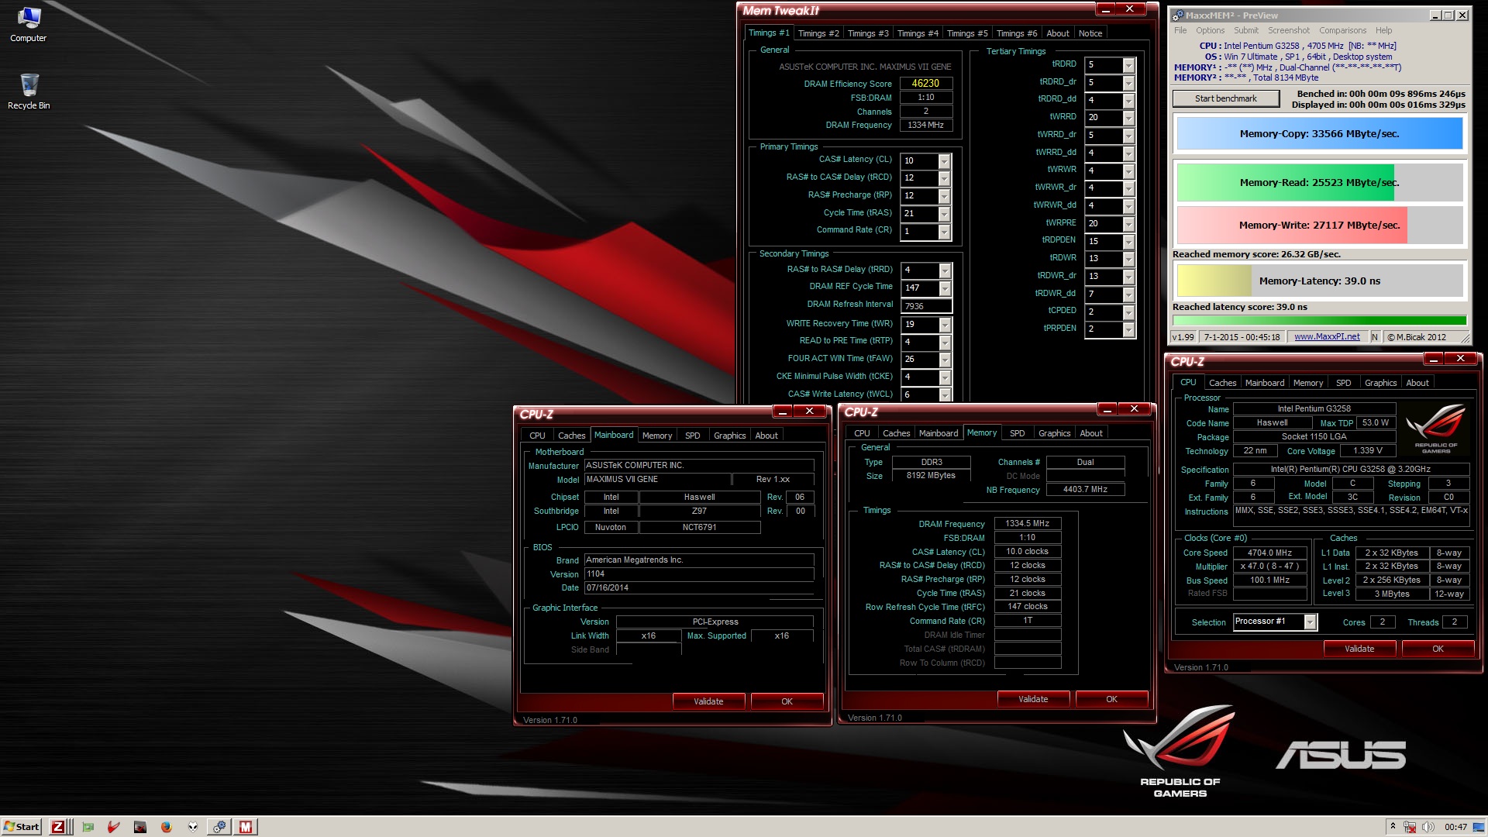Expand the FOUR ACT WIN Time dropdown
The image size is (1488, 837).
945,360
